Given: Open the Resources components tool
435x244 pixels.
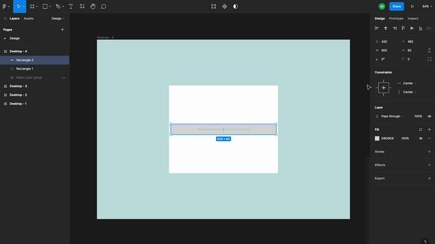Looking at the screenshot, I should pyautogui.click(x=82, y=6).
